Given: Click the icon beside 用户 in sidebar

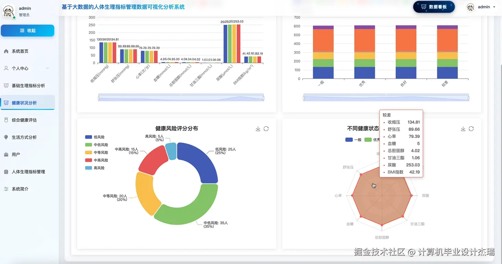Looking at the screenshot, I should tap(6, 154).
